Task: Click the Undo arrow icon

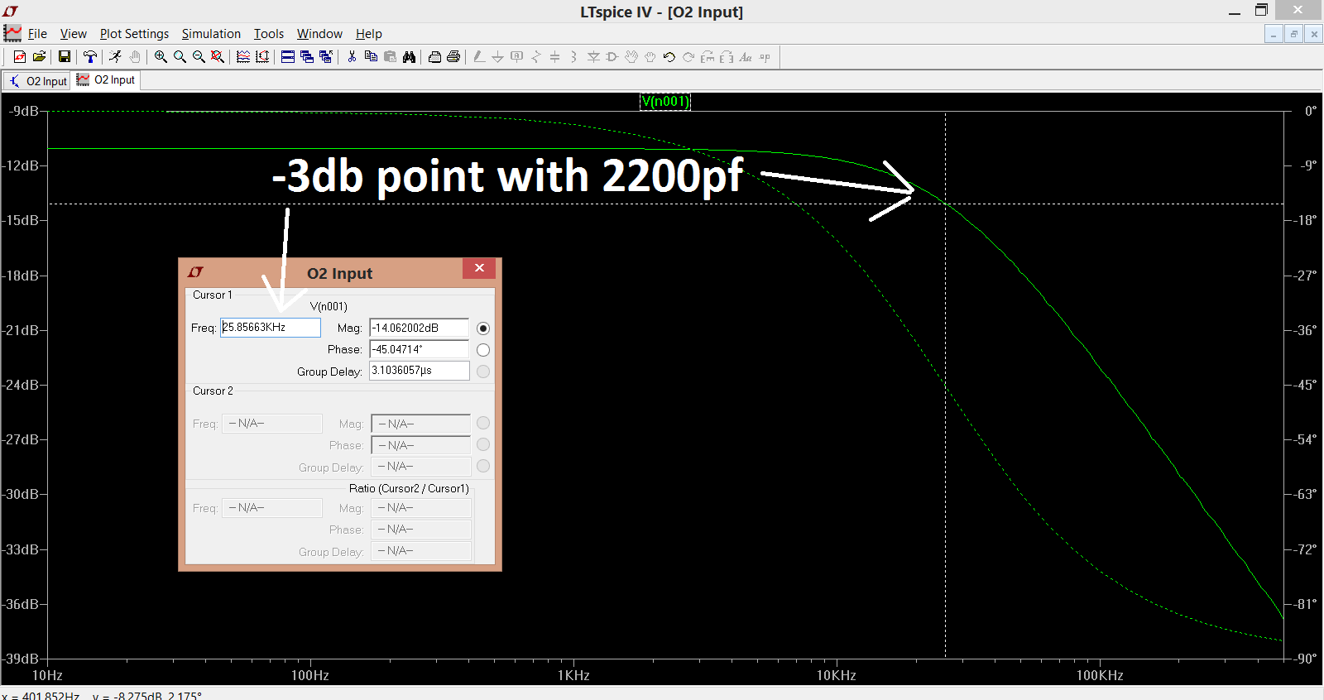Action: click(669, 56)
